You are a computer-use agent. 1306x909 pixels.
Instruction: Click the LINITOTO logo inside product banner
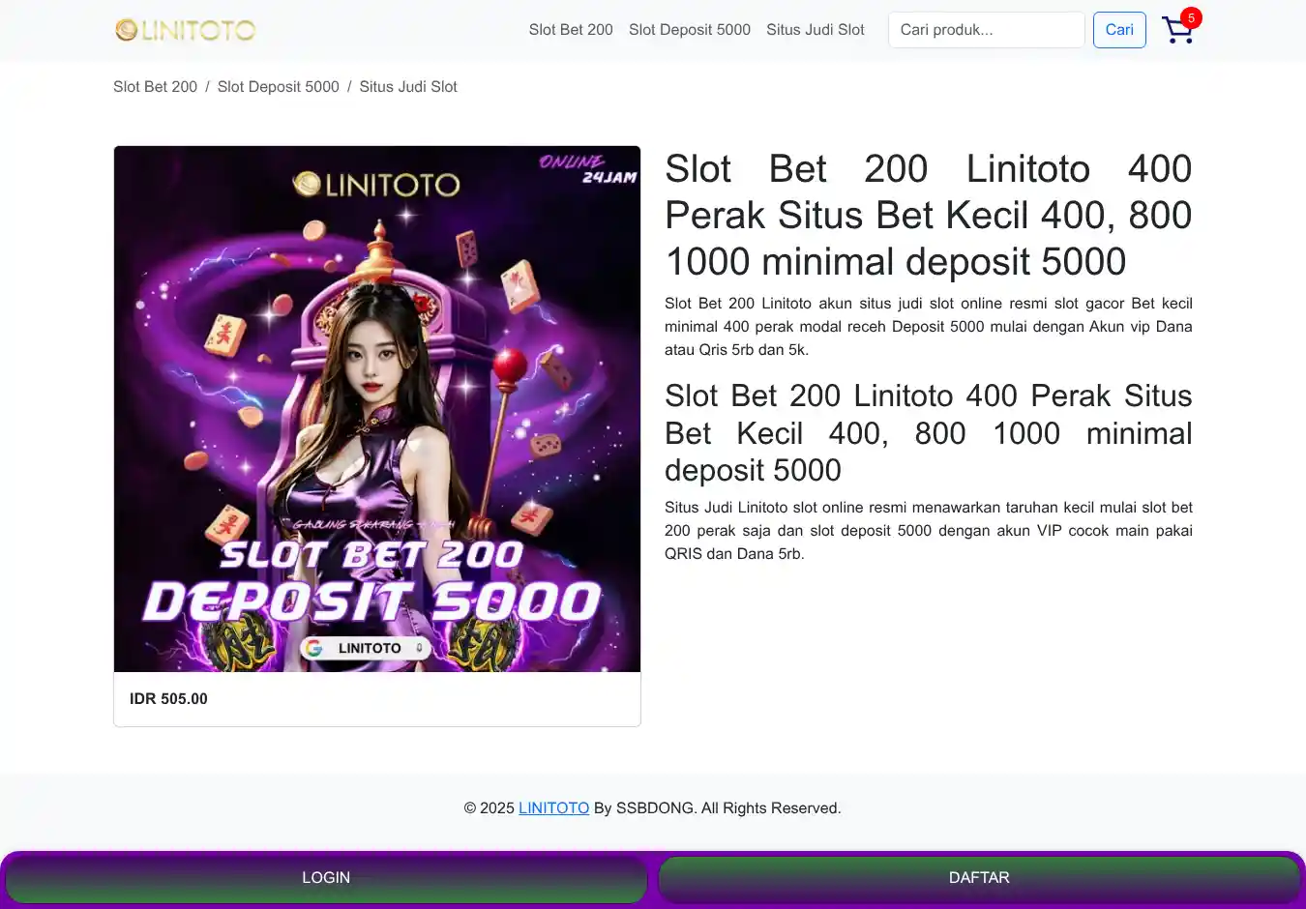coord(376,184)
